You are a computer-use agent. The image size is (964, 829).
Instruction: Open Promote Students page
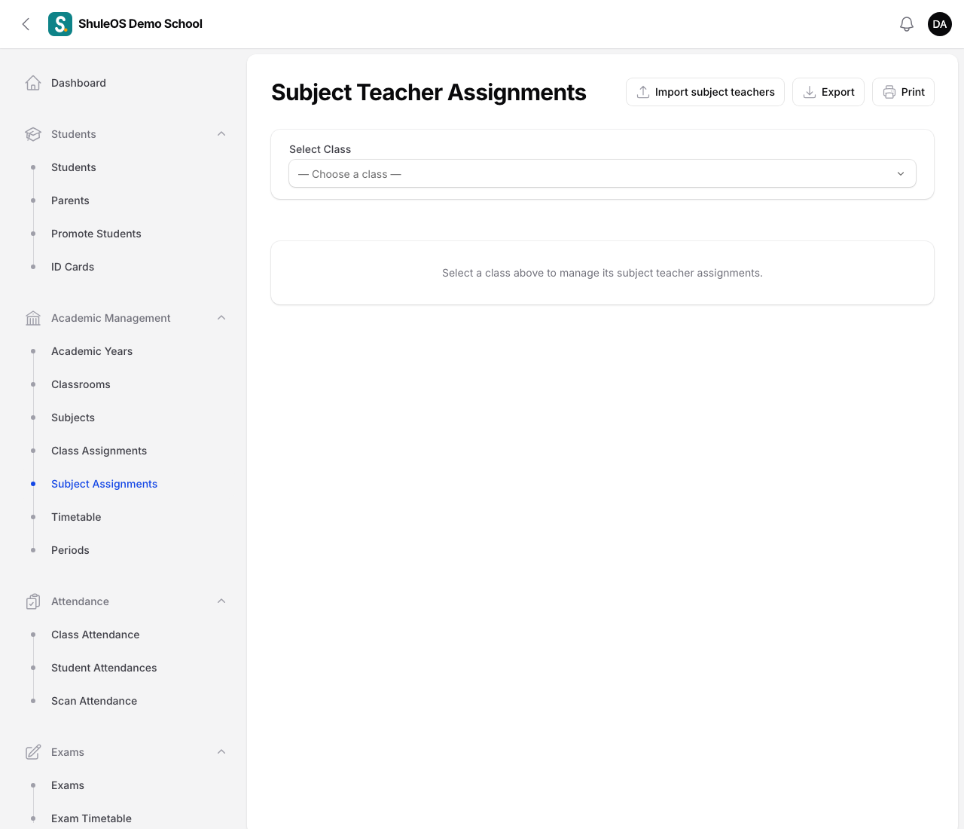(x=96, y=234)
